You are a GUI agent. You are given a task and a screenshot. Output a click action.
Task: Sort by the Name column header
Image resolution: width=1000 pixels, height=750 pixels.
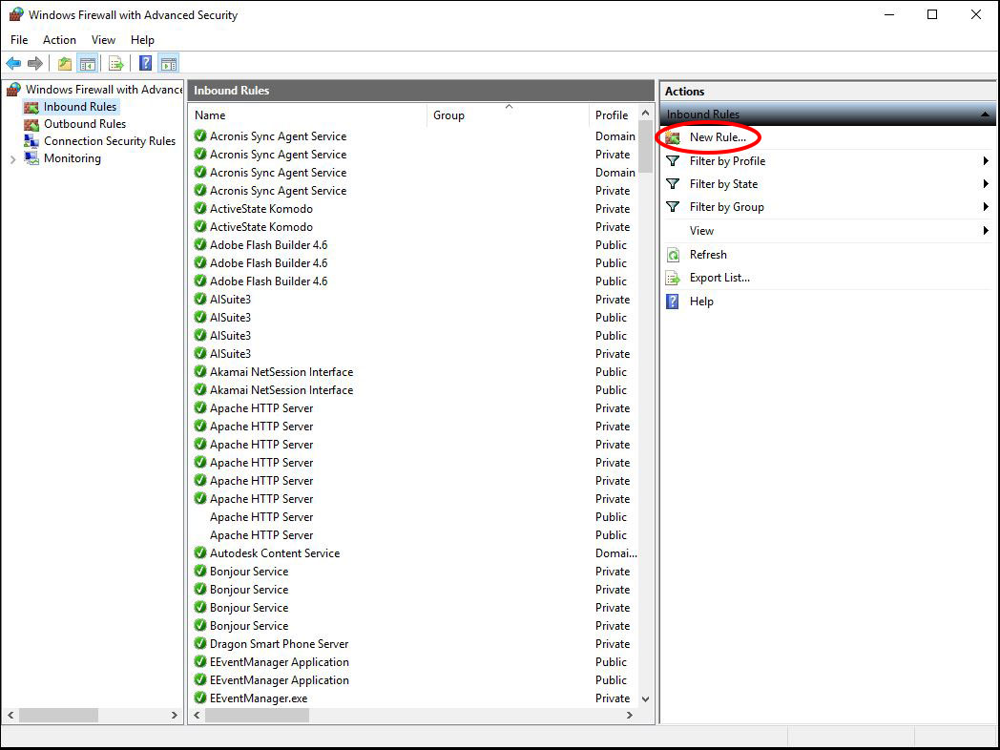308,115
